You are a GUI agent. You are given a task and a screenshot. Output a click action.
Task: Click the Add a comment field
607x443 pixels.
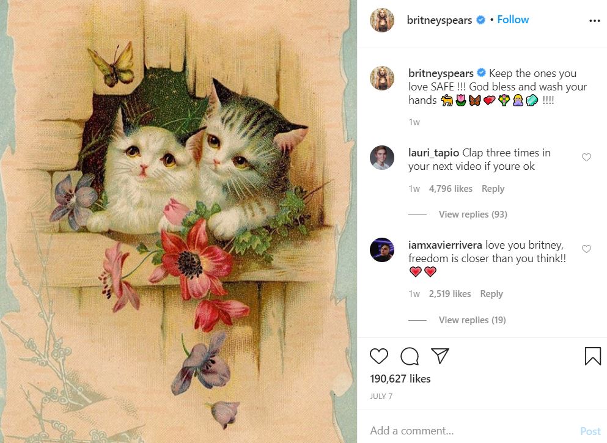click(x=465, y=431)
